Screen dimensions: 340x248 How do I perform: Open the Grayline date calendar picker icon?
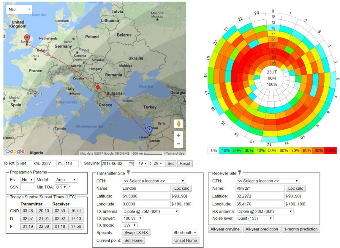(131, 164)
